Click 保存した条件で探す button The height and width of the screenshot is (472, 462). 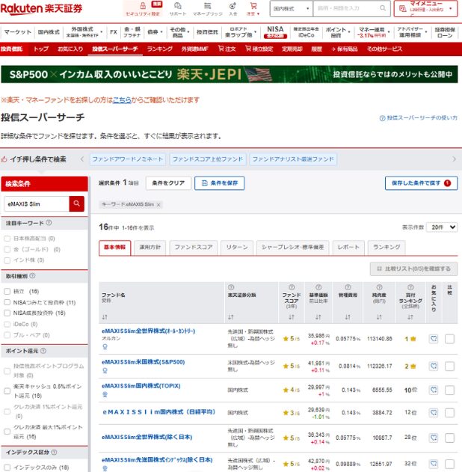point(421,183)
